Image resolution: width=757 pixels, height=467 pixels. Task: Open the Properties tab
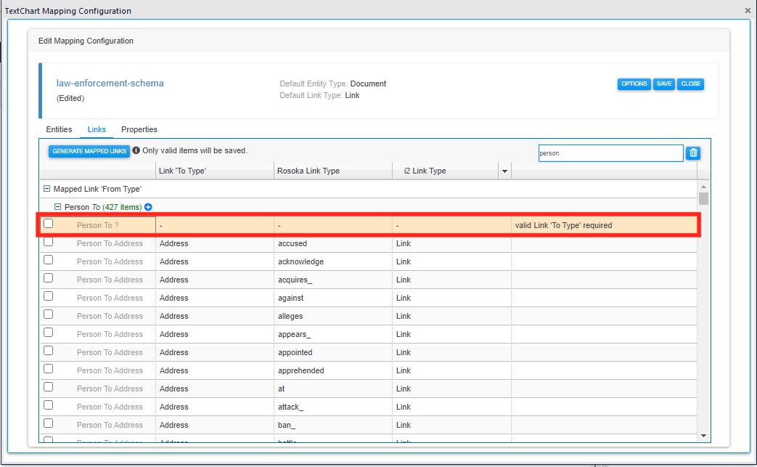pos(139,129)
